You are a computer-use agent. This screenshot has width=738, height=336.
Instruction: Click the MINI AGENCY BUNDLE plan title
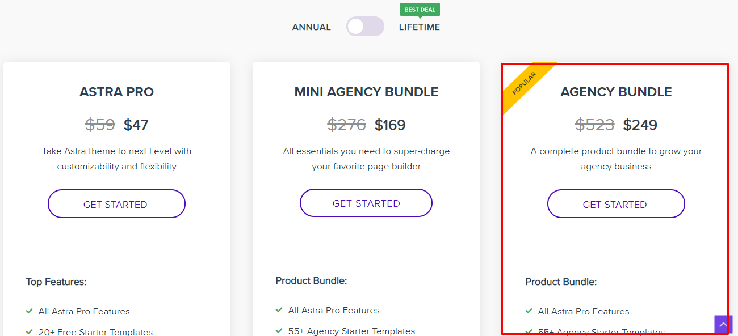pyautogui.click(x=366, y=92)
